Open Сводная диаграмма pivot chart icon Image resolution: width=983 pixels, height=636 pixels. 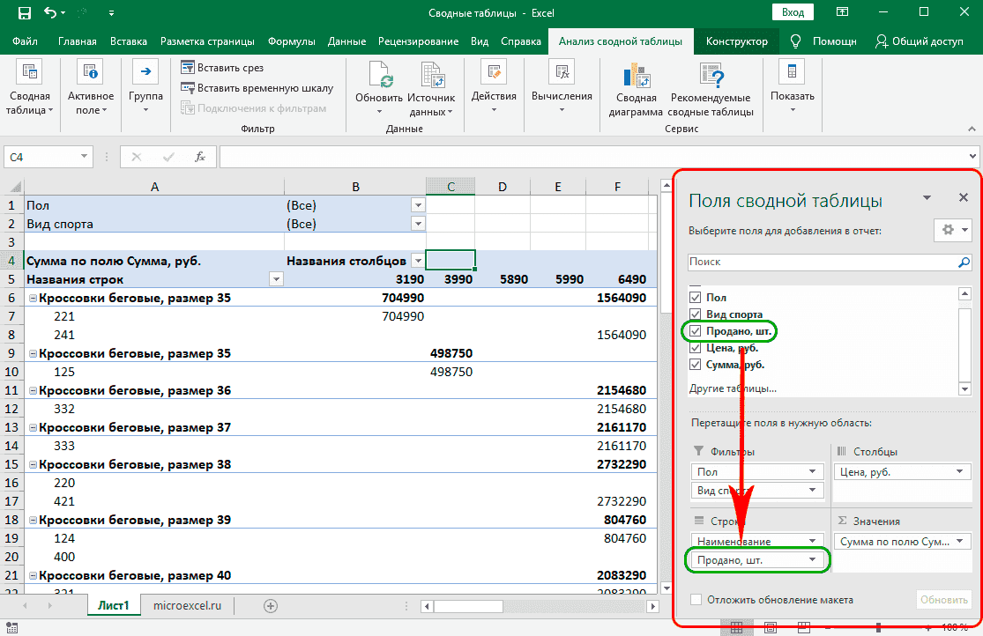(x=635, y=78)
